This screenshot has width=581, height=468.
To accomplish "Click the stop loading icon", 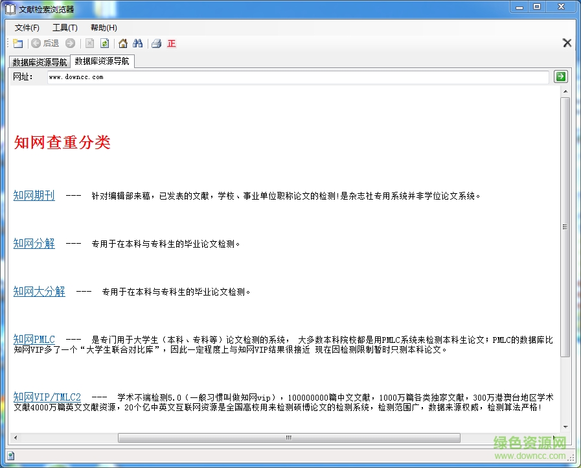I will [89, 43].
